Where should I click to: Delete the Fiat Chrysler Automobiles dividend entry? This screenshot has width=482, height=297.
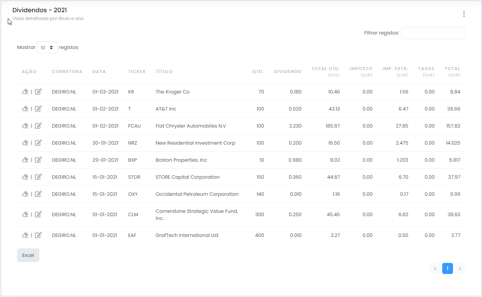click(25, 126)
